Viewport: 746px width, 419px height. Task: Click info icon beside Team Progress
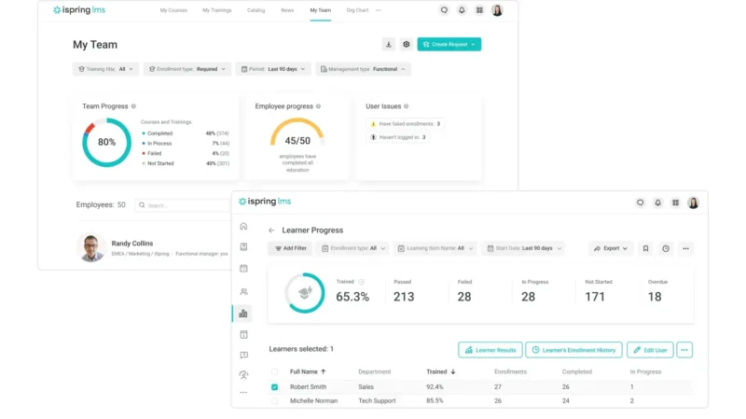(133, 106)
